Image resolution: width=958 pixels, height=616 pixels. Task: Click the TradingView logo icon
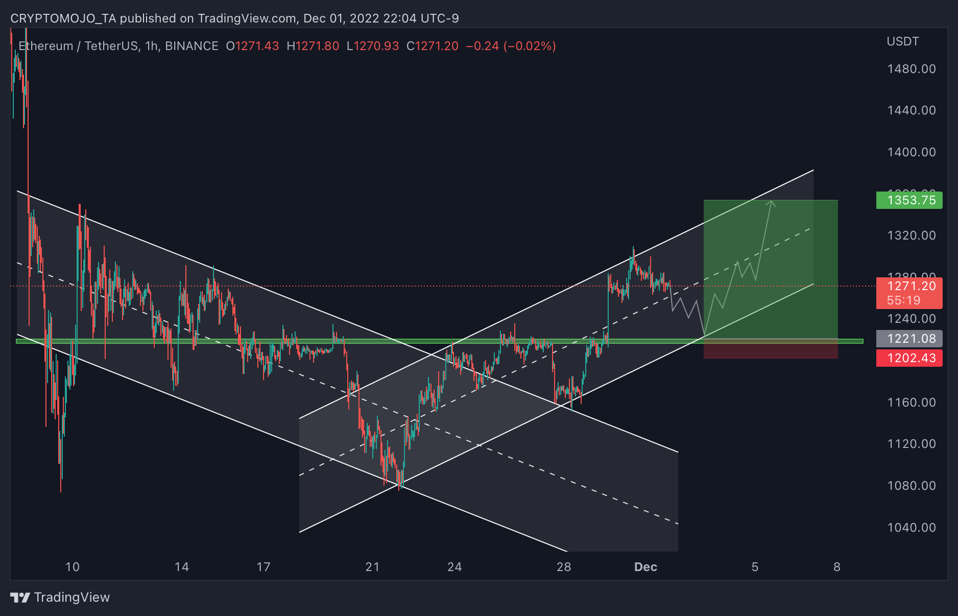click(20, 597)
